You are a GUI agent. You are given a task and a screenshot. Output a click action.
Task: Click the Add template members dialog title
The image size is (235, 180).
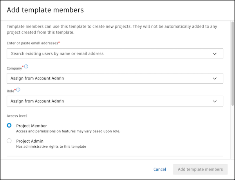(45, 10)
